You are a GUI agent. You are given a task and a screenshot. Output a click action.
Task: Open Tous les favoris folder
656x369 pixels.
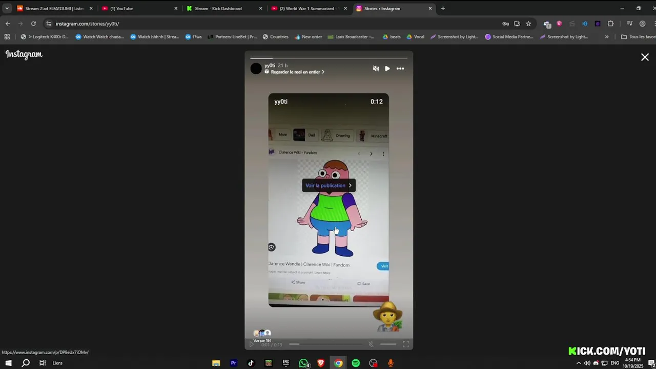pos(638,37)
